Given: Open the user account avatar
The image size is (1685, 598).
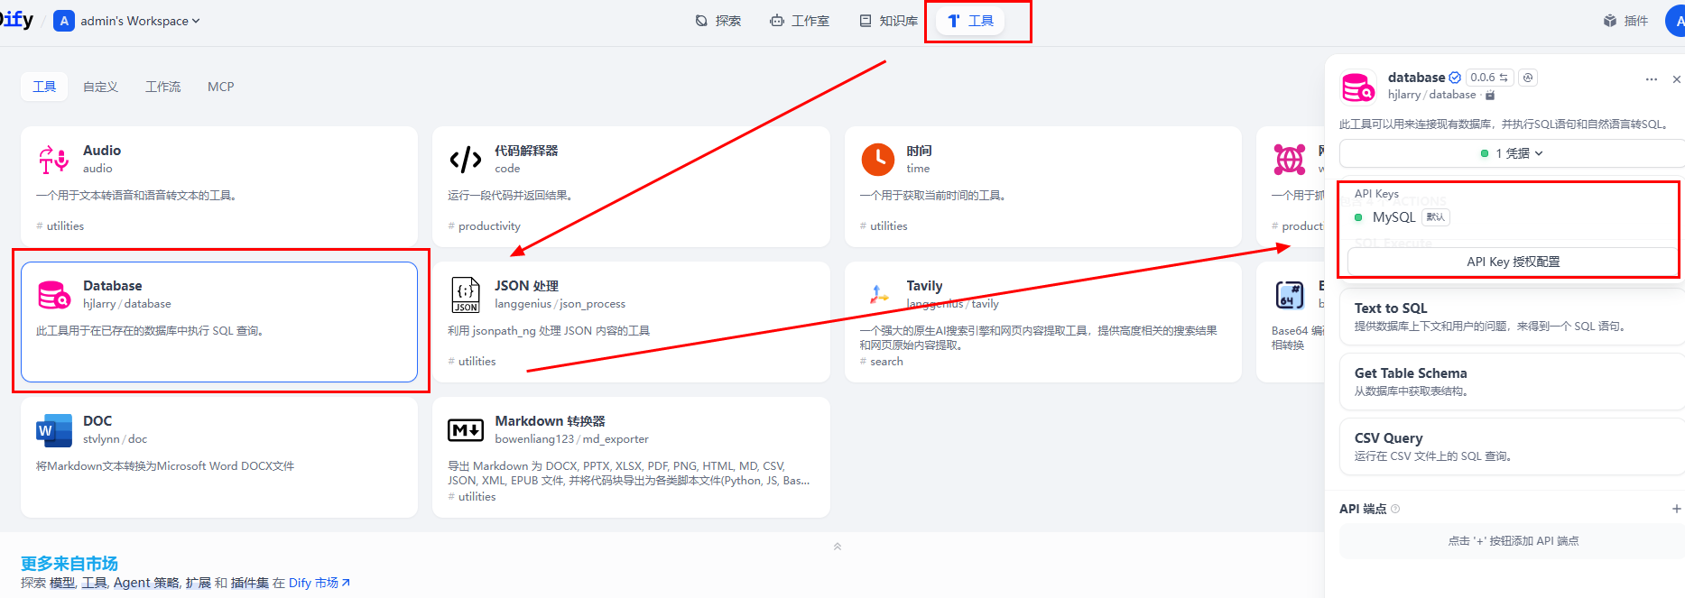Looking at the screenshot, I should (x=1676, y=21).
